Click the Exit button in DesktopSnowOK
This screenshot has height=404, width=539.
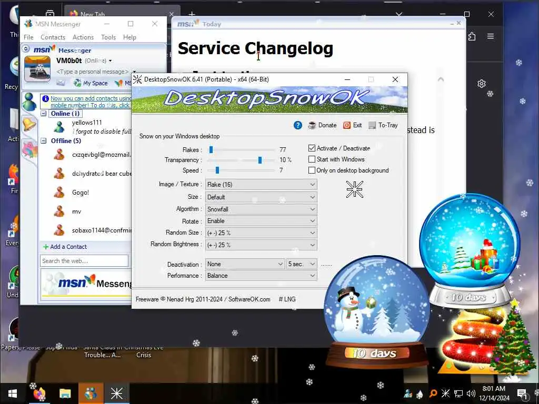point(352,125)
